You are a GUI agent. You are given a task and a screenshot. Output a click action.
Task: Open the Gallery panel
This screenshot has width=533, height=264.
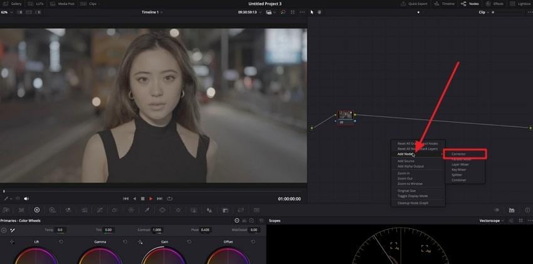pos(13,4)
